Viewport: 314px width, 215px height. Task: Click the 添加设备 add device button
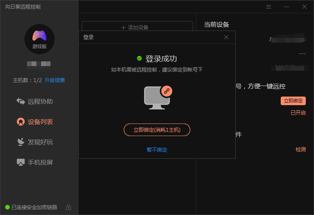(x=137, y=27)
